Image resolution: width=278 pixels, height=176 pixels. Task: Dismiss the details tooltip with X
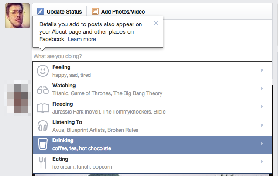156,23
